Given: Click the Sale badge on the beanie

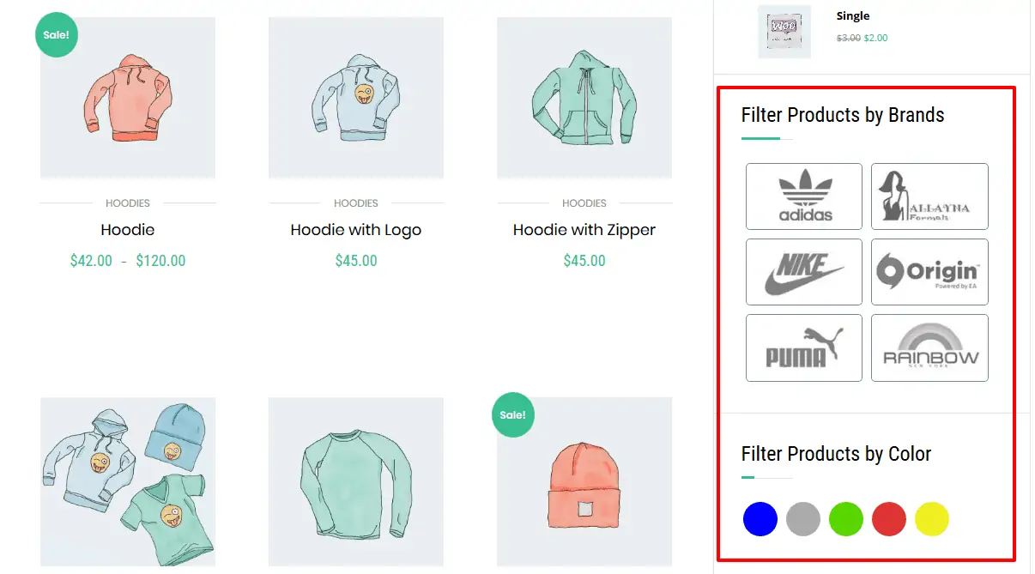Looking at the screenshot, I should click(513, 414).
